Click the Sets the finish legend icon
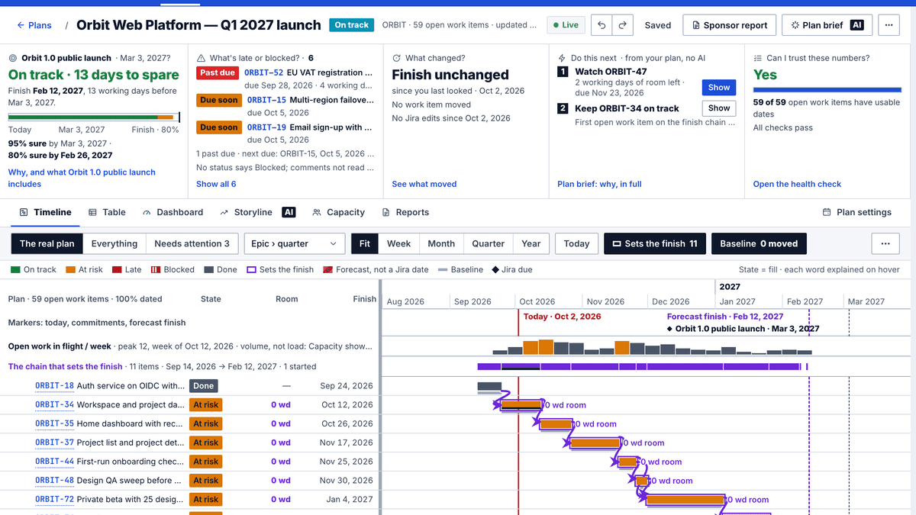The image size is (916, 515). tap(252, 269)
